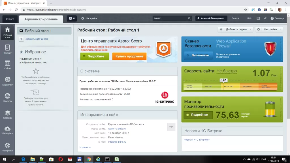Viewport: 290px width, 163px height.
Task: Click the Logo placeholder thumbnail
Action: click(171, 126)
